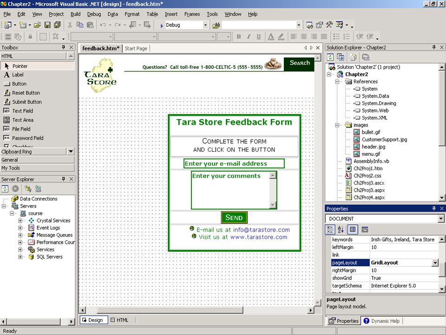
Task: Select Ch2Proj2.css in Solution Explorer
Action: (367, 176)
